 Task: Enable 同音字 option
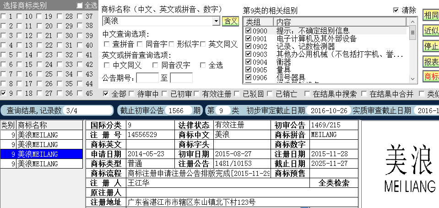140,44
